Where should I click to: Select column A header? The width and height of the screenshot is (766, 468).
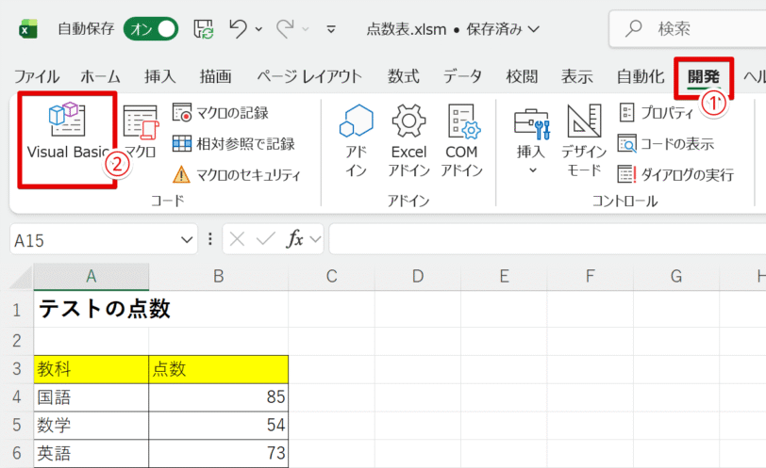pos(92,277)
